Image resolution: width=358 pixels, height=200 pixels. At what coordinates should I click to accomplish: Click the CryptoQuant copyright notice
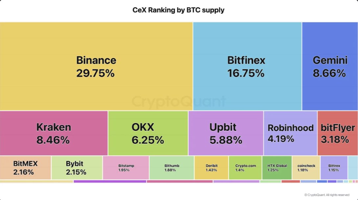point(327,195)
